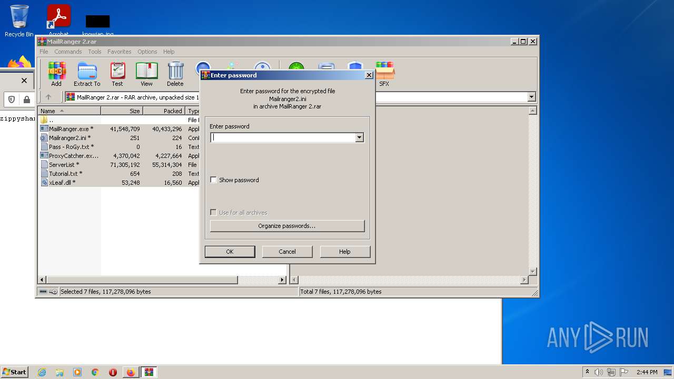Open Opera from taskbar

(x=113, y=372)
